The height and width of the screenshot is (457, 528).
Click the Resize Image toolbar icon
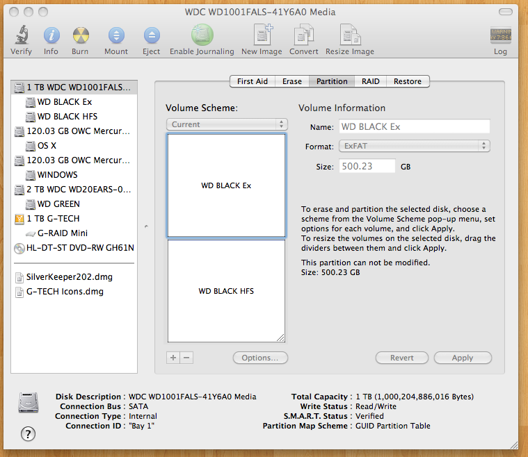[350, 34]
